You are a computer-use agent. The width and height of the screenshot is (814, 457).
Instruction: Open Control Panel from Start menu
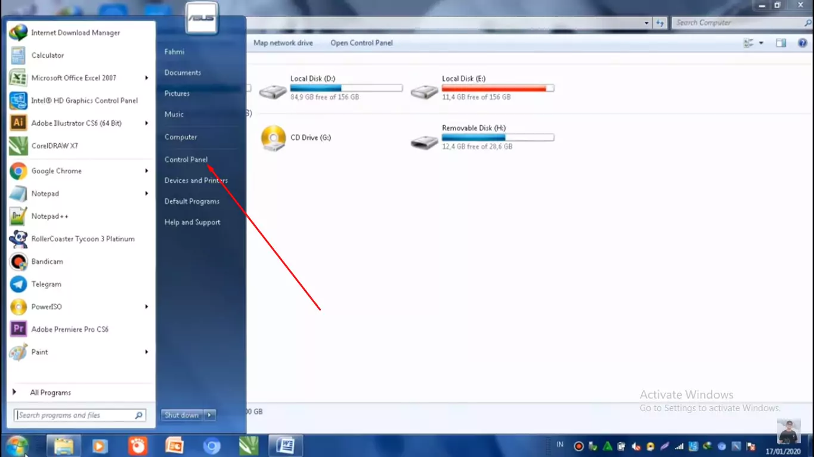[186, 160]
